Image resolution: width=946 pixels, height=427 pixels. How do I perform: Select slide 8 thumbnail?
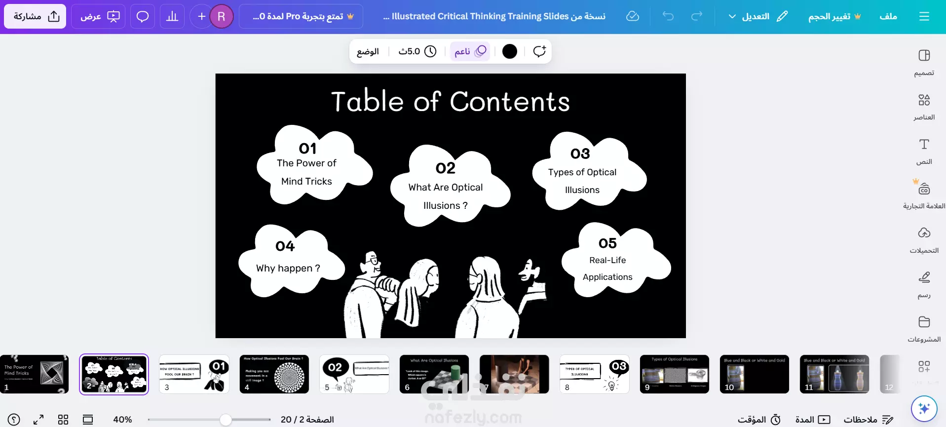tap(594, 374)
